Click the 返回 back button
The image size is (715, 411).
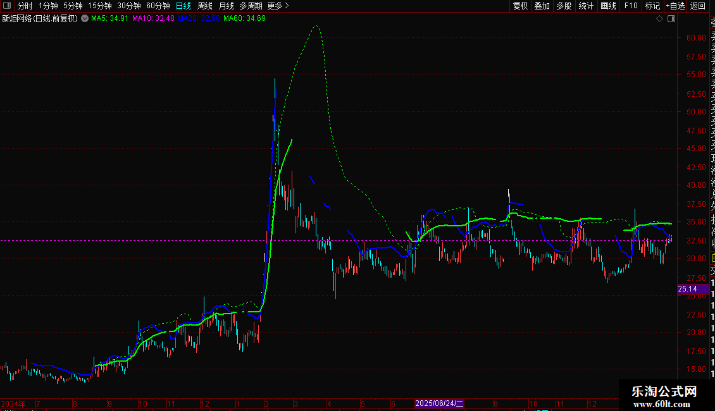(x=698, y=6)
